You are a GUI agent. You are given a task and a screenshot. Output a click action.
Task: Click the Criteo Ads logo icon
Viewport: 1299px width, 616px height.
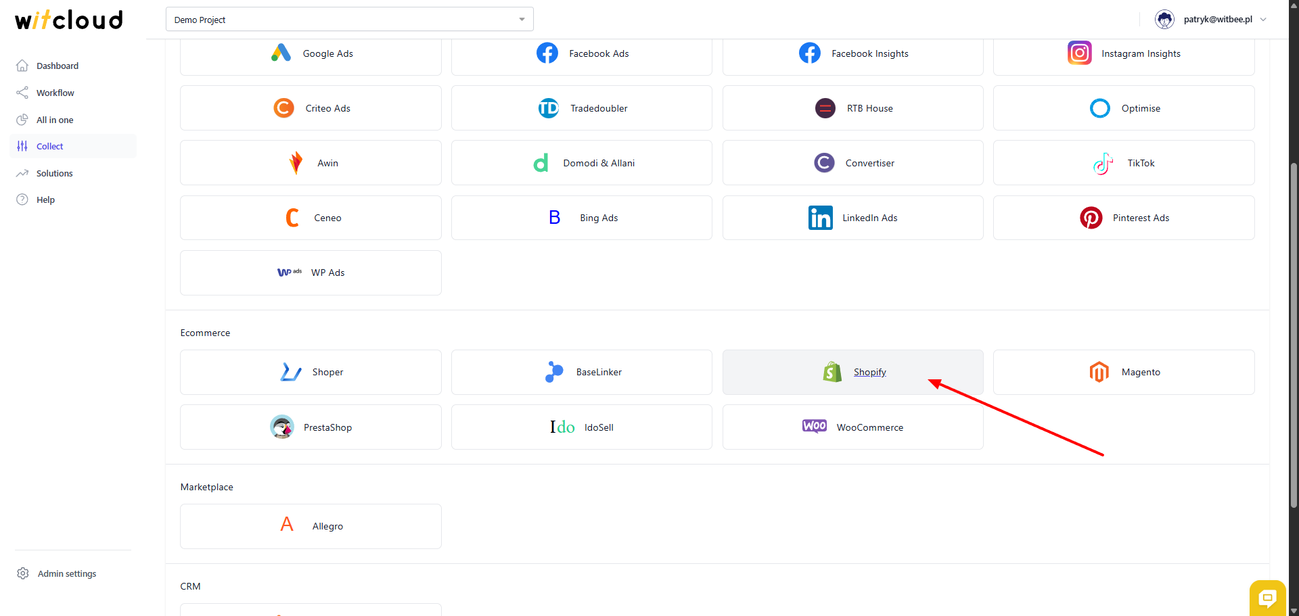tap(283, 108)
